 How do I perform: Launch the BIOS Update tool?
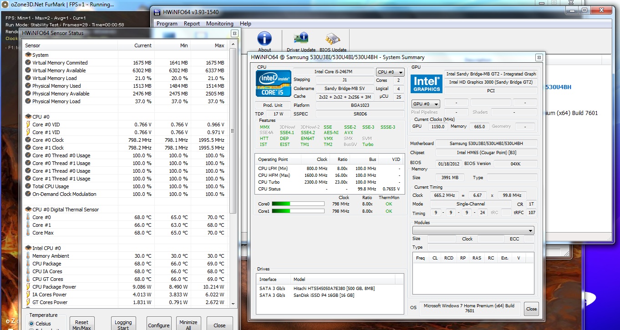333,39
